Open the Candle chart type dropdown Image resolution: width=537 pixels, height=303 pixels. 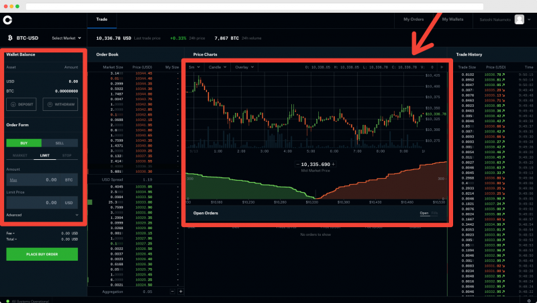(x=217, y=67)
